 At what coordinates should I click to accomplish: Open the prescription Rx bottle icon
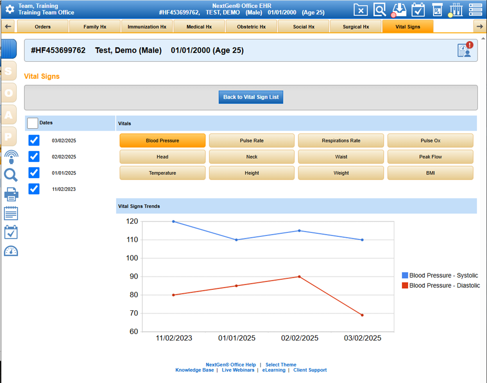point(437,9)
